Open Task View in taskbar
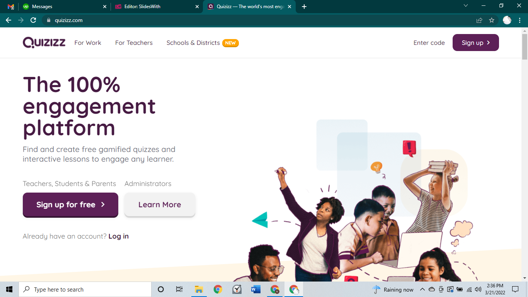Screen dimensions: 528x297 (179, 289)
